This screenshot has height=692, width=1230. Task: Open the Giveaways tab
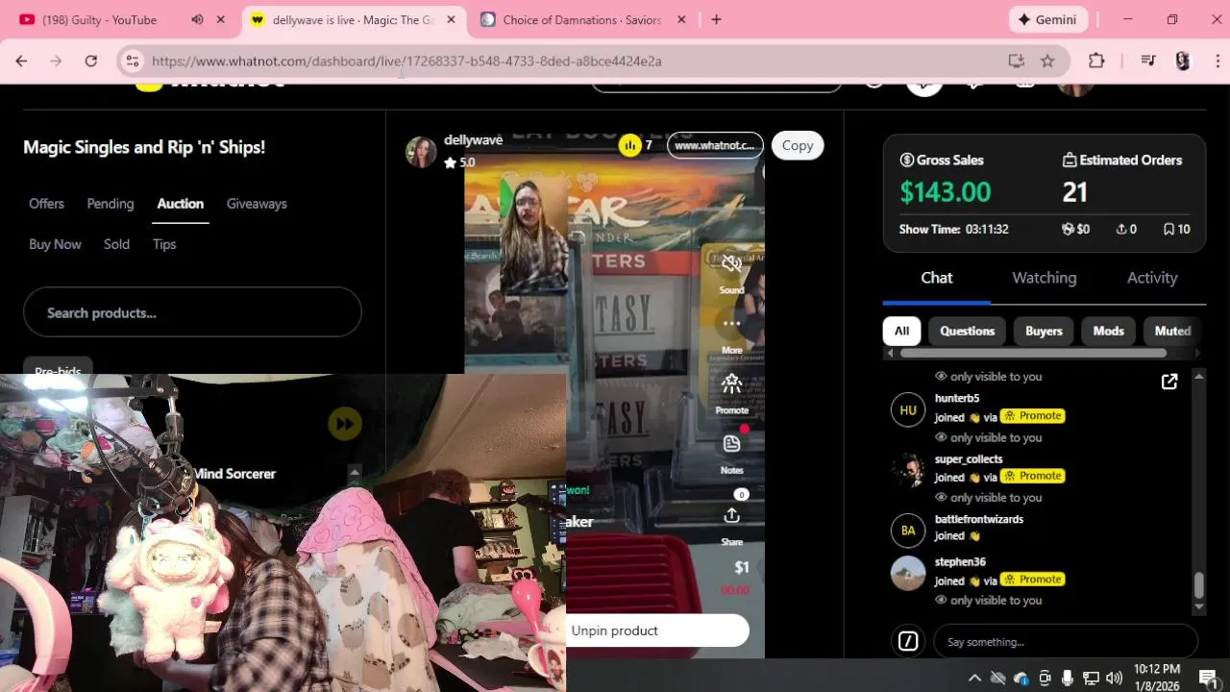pos(257,204)
